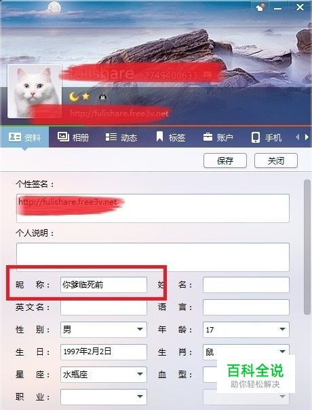Open the 动态 activity tab
The width and height of the screenshot is (312, 410).
click(121, 137)
